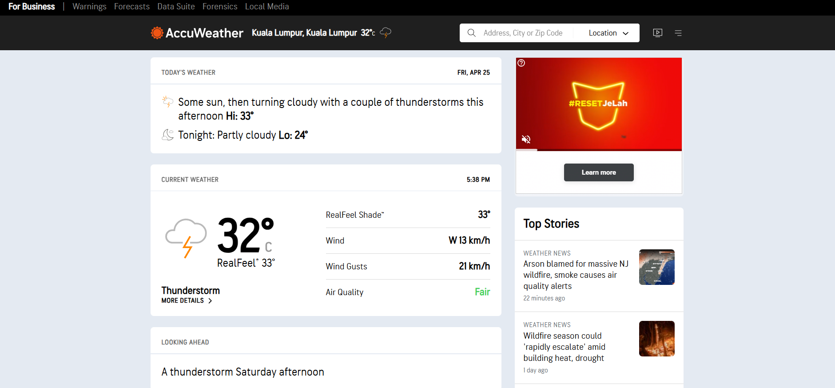This screenshot has height=388, width=835.
Task: Open Forensics in top bar
Action: 220,7
